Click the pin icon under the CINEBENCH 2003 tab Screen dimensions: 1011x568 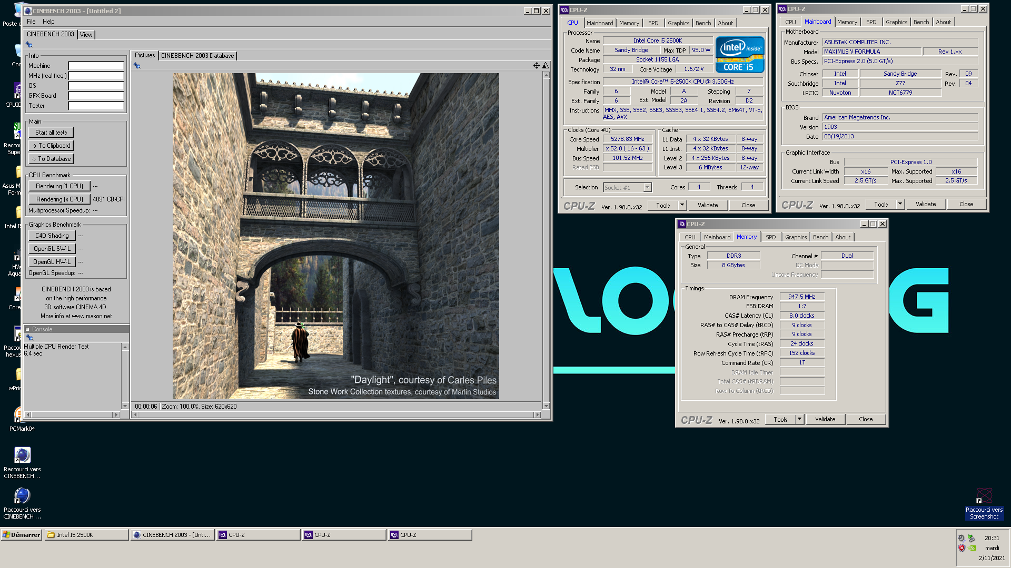(x=29, y=45)
